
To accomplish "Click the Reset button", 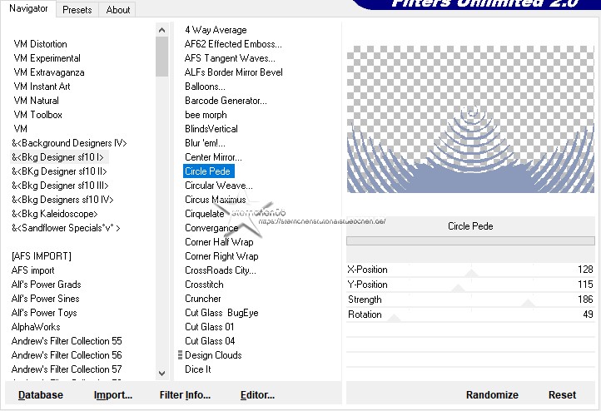I will click(x=562, y=395).
